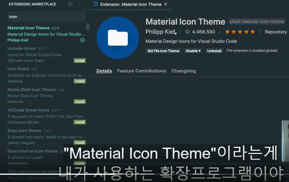Install Nomo Dark Icon Theme

(80, 102)
